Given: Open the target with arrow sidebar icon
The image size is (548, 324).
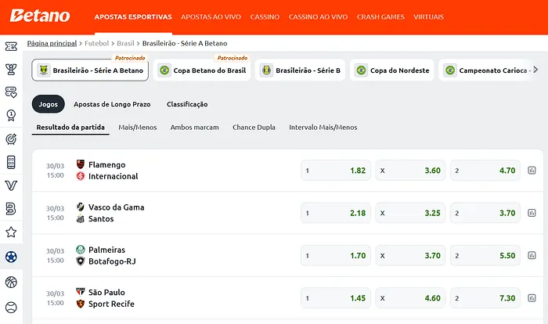Looking at the screenshot, I should (x=11, y=139).
